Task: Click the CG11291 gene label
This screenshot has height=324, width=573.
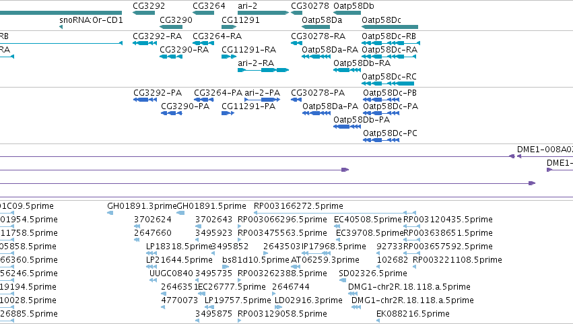Action: [240, 20]
